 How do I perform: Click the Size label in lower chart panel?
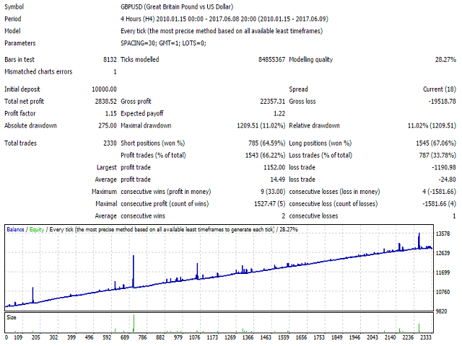pos(12,316)
